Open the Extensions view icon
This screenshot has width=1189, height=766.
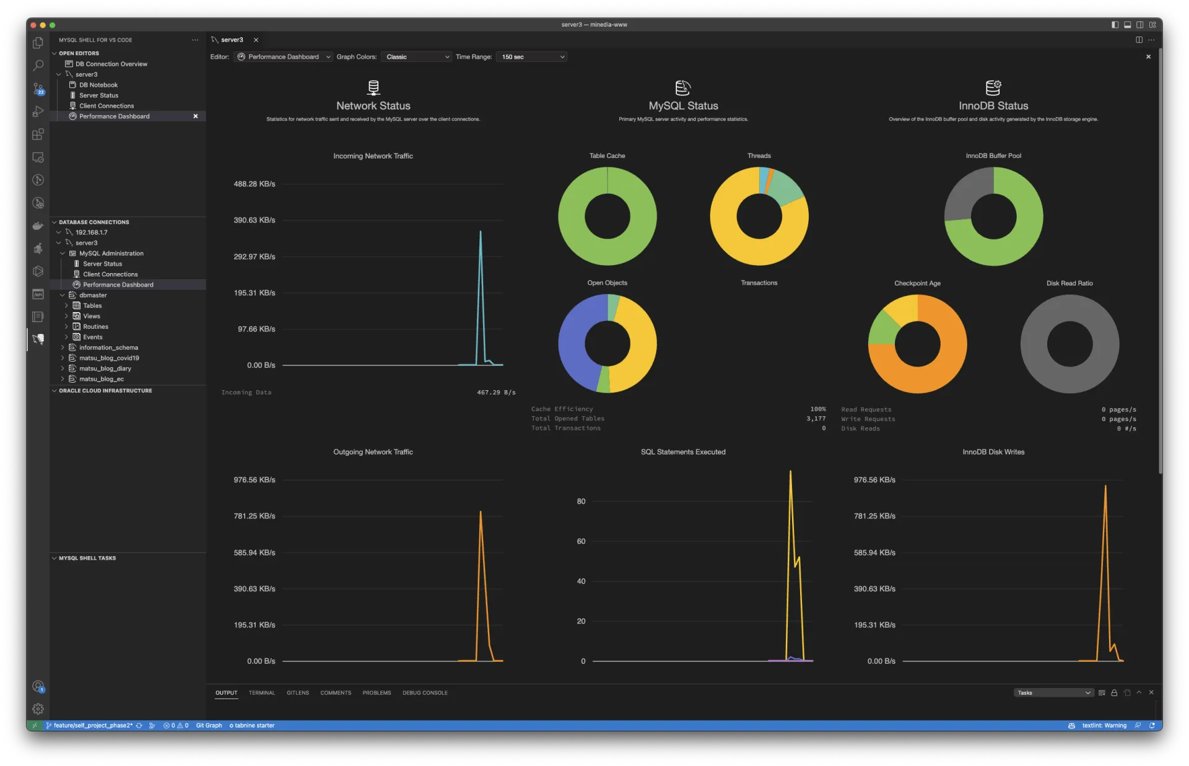(38, 134)
